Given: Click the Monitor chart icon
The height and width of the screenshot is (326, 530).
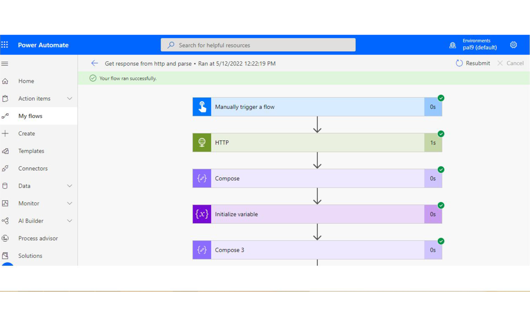Looking at the screenshot, I should 5,203.
